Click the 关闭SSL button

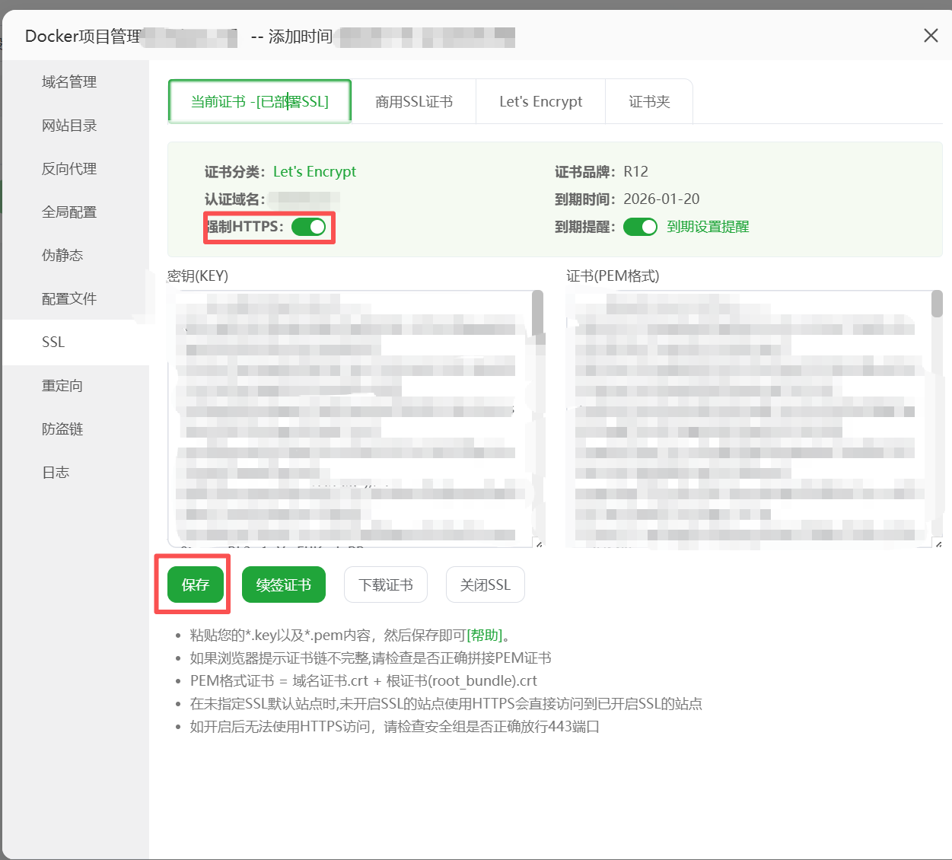pos(486,584)
